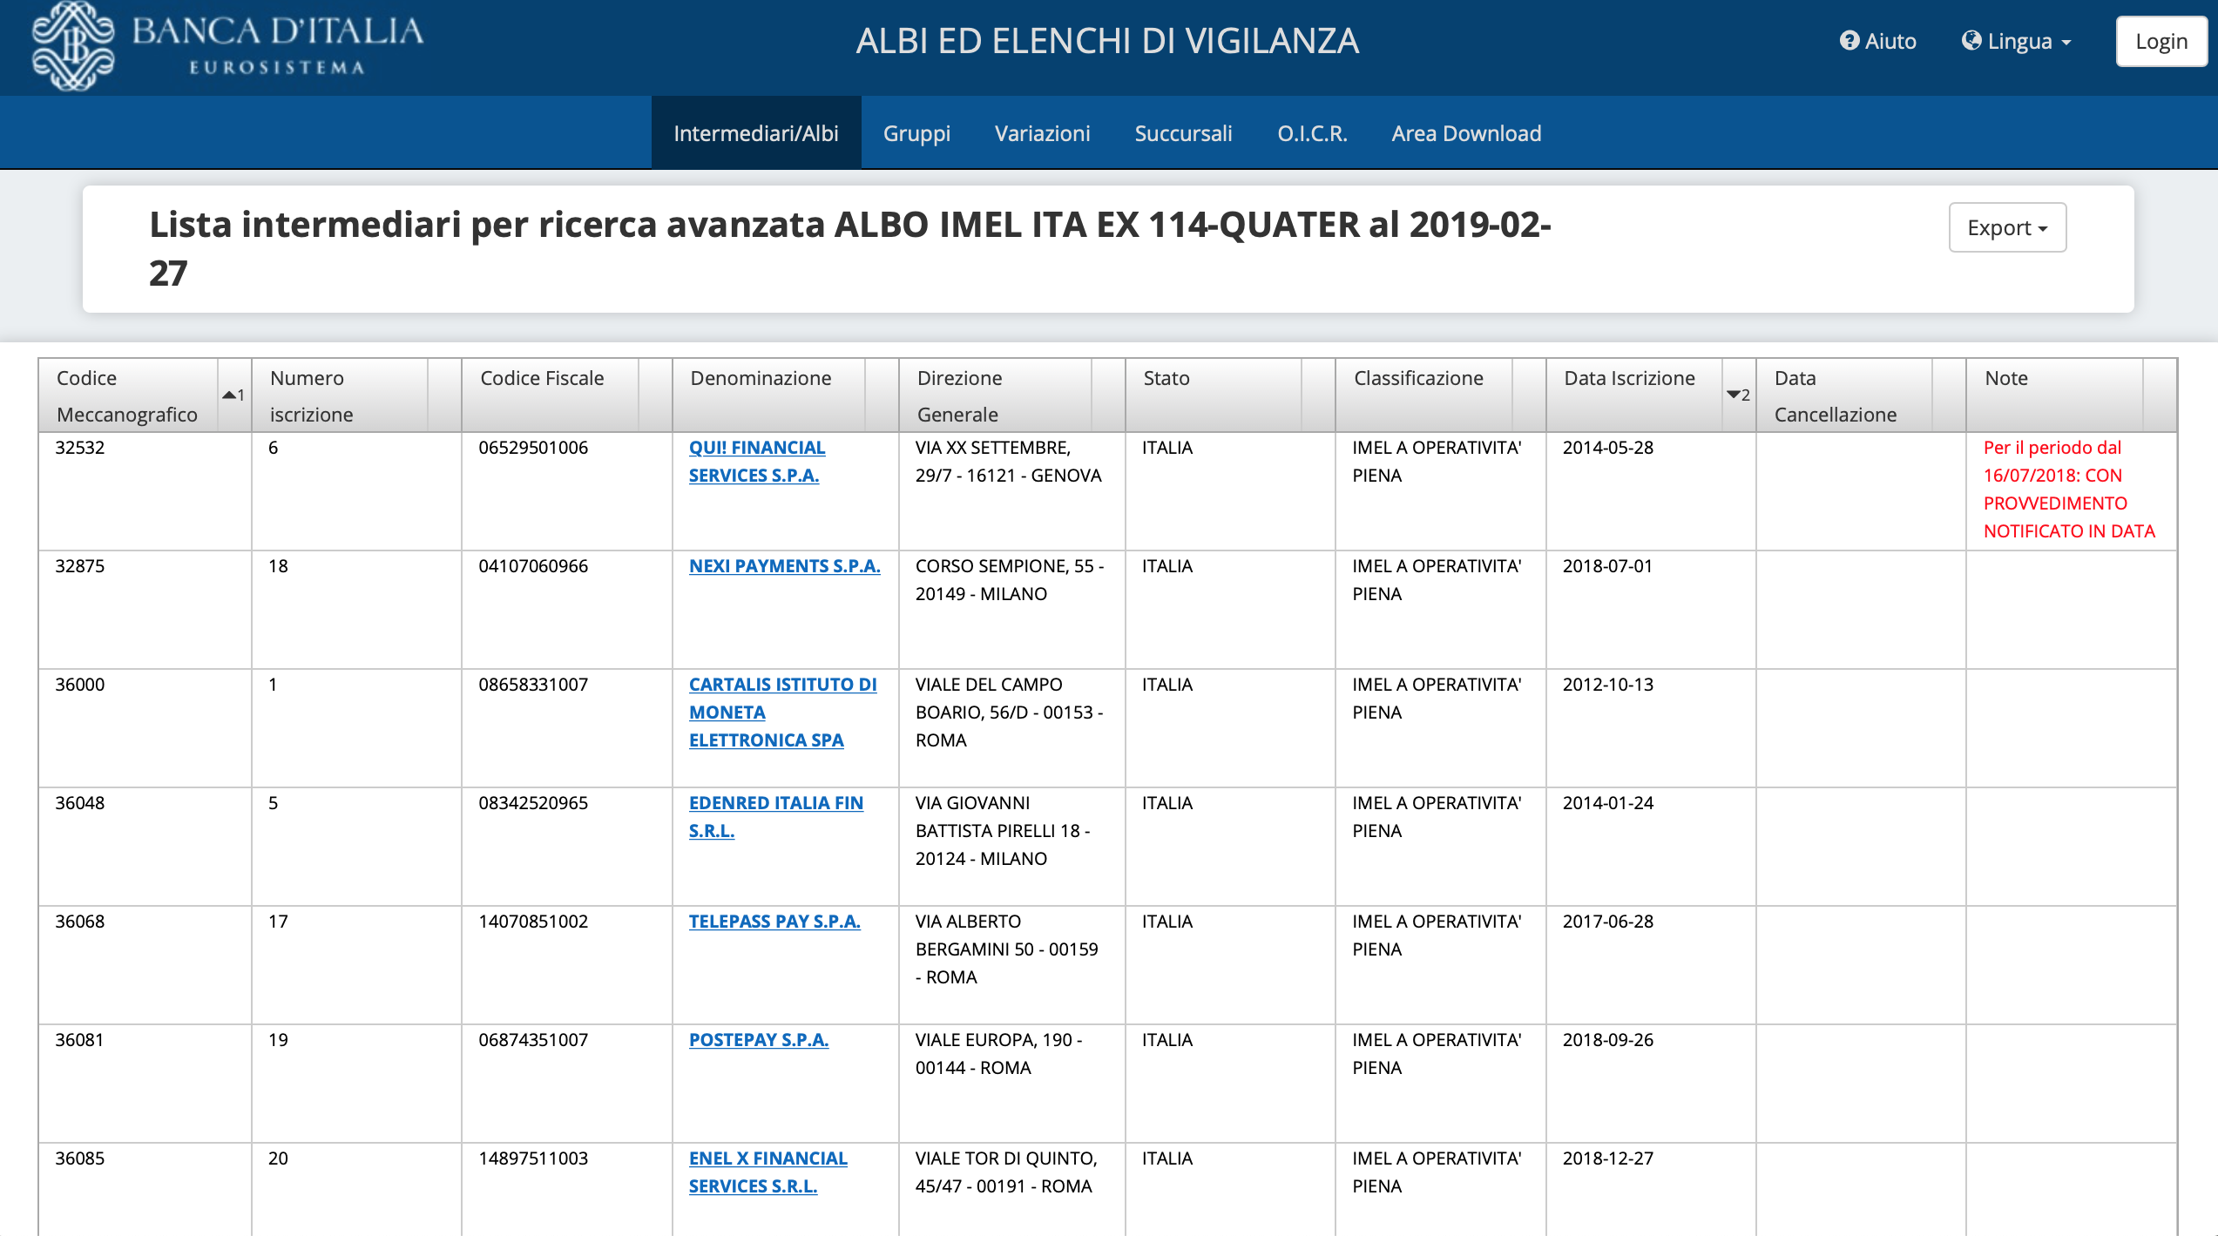Open the O.I.C.R. tab
2218x1236 pixels.
[x=1312, y=132]
